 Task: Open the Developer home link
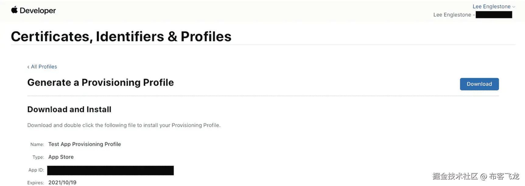[38, 11]
